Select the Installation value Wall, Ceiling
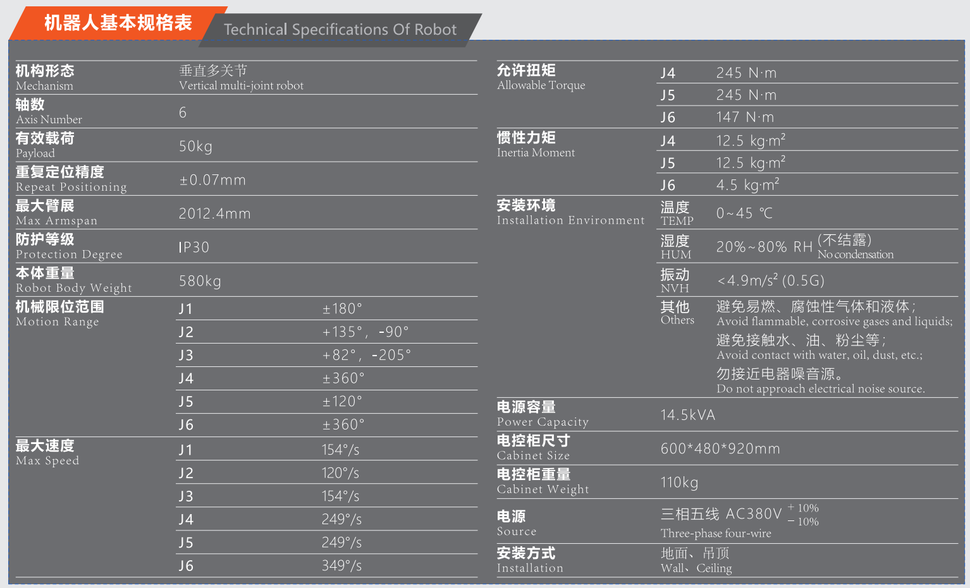This screenshot has width=970, height=588. pyautogui.click(x=696, y=568)
